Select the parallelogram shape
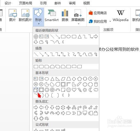This screenshot has width=140, height=131. pos(63,79)
